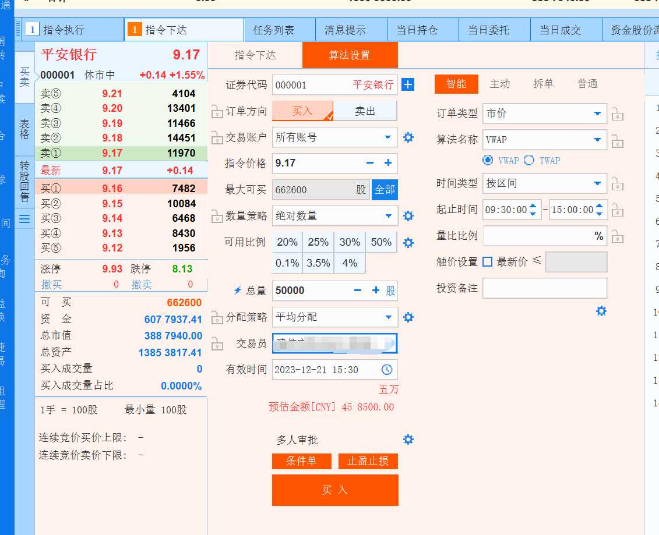Enable the 最新价 trigger checkbox
659x535 pixels.
click(487, 261)
